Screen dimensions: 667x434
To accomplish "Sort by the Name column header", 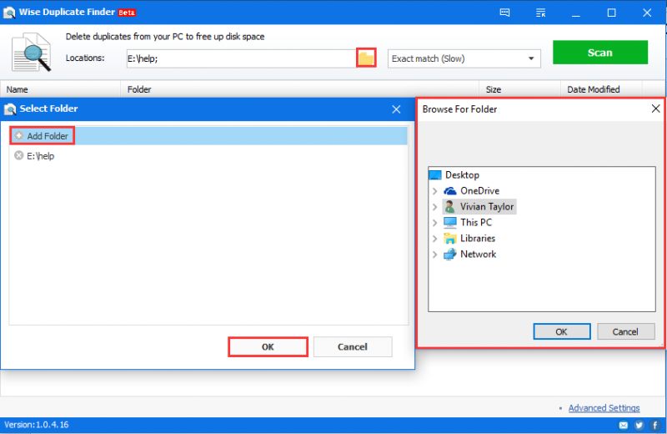I will (60, 89).
